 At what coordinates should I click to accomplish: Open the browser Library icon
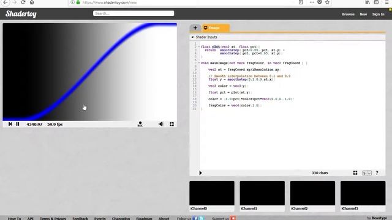point(367,2)
